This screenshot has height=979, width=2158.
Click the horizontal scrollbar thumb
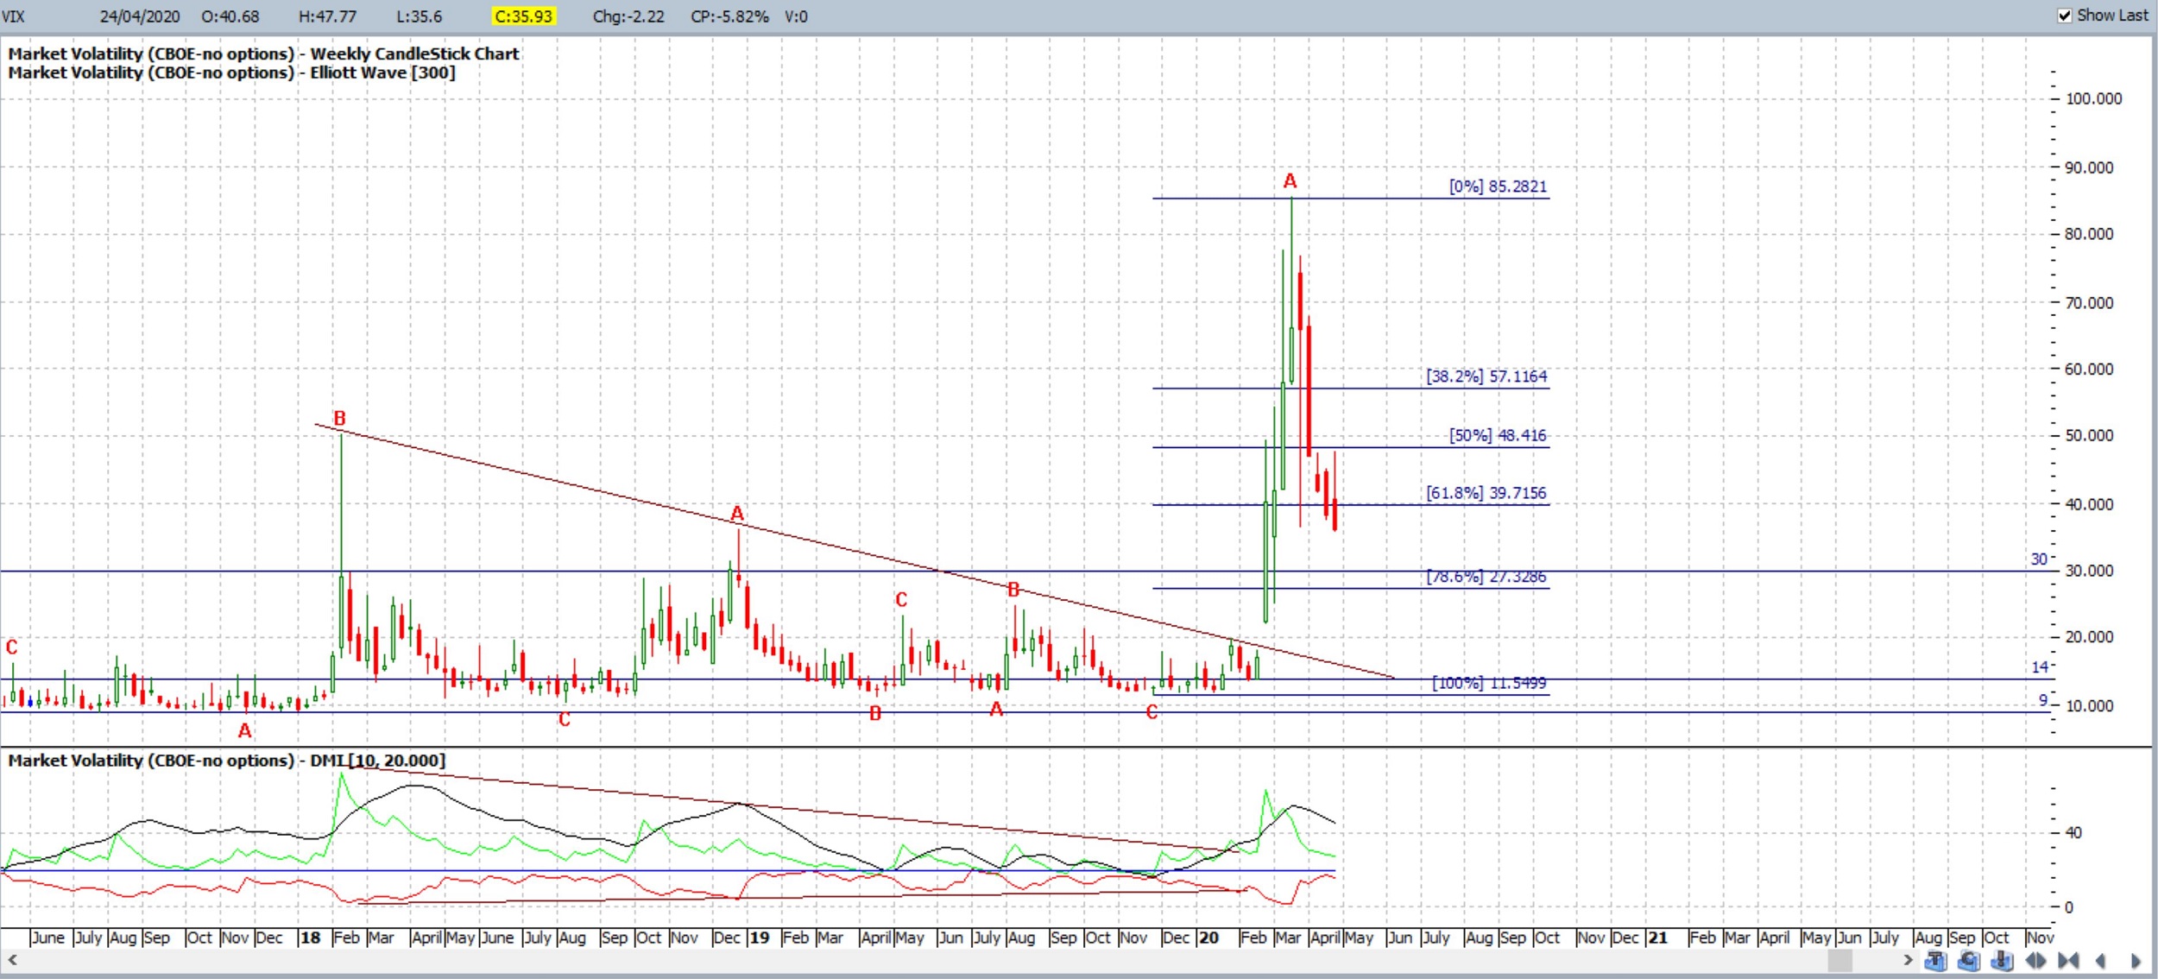pyautogui.click(x=1839, y=960)
